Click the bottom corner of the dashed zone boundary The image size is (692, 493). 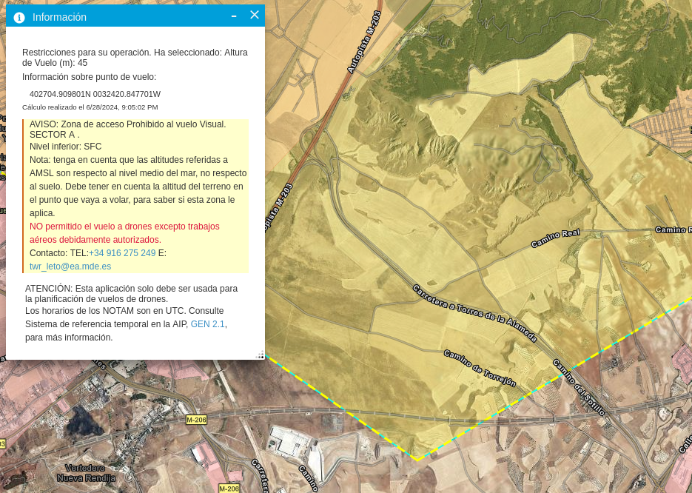tap(417, 460)
